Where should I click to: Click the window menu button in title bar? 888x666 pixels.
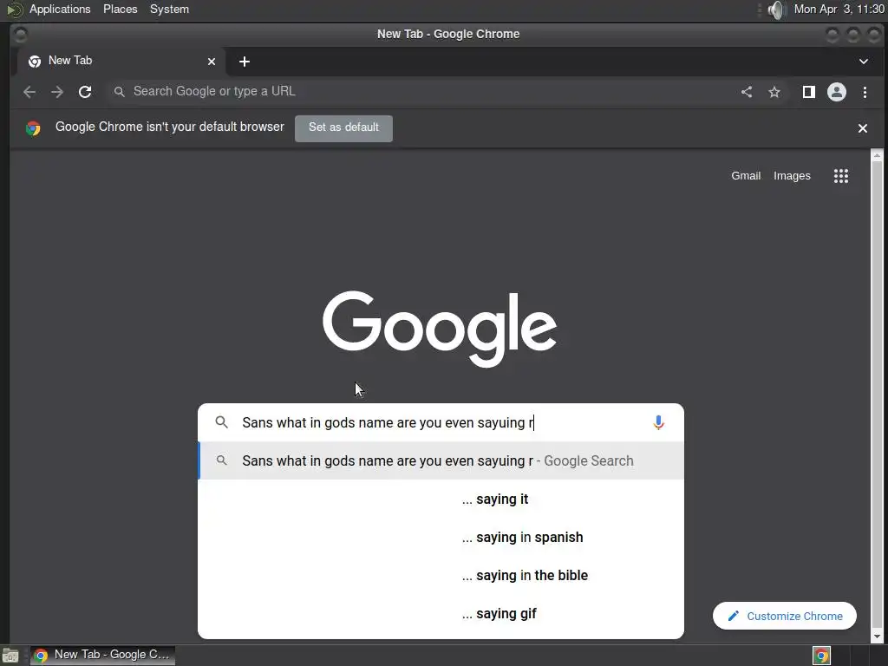pyautogui.click(x=21, y=35)
